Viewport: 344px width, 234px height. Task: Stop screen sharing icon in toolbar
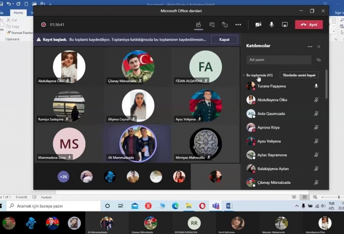(284, 25)
